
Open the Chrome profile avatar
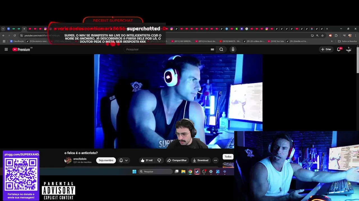pyautogui.click(x=350, y=35)
